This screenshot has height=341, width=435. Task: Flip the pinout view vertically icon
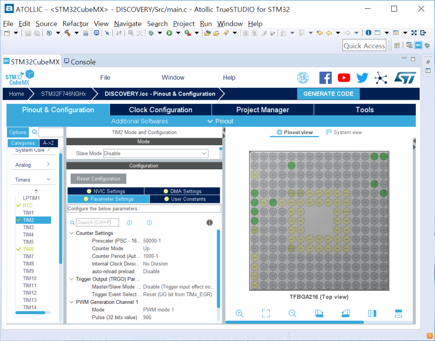398,313
